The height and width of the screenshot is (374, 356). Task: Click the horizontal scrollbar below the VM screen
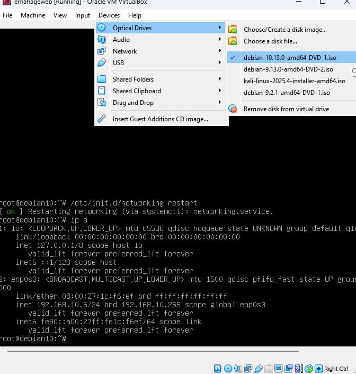pyautogui.click(x=153, y=351)
